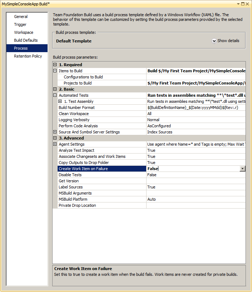
Task: Click the Private Drop Location value field
Action: [196, 206]
